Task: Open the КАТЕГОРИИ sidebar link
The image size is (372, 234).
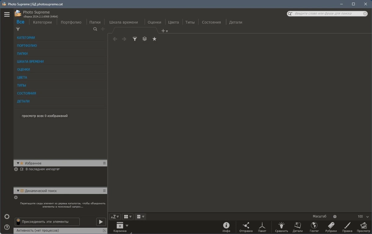Action: [x=26, y=38]
